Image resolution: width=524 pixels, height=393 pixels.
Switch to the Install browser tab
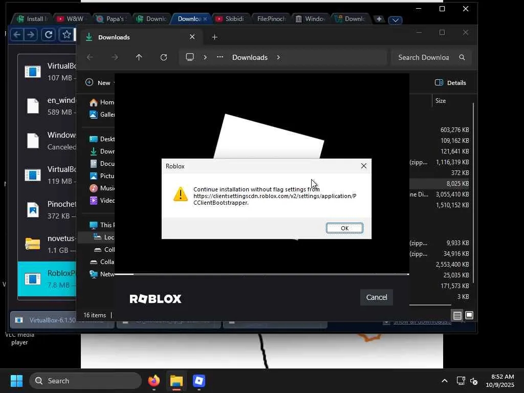32,19
